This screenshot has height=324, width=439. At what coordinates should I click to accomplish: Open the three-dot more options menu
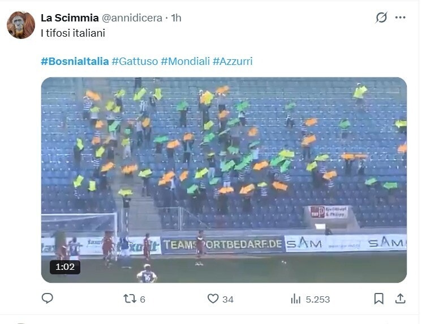401,17
